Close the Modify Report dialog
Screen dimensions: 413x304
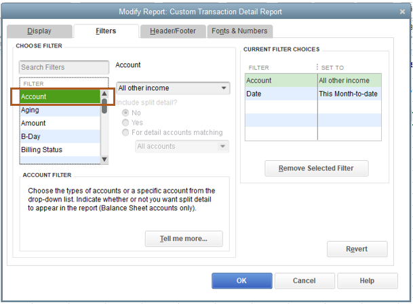coord(399,11)
